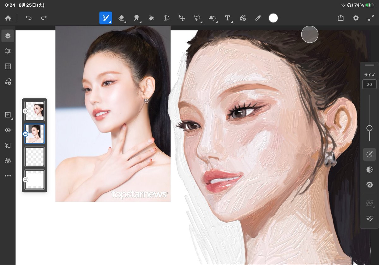Open the layer appearance blend icon

coord(8,161)
